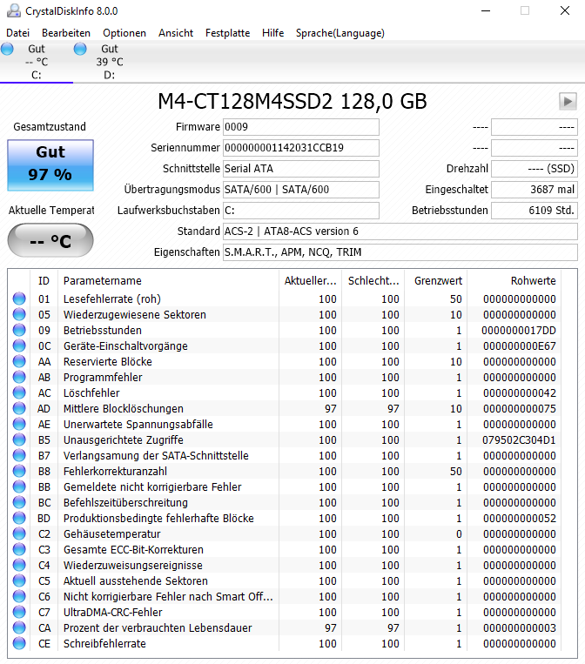Image resolution: width=585 pixels, height=664 pixels.
Task: Click status icon for Unausgerichtete Zugriffe
Action: click(x=19, y=439)
